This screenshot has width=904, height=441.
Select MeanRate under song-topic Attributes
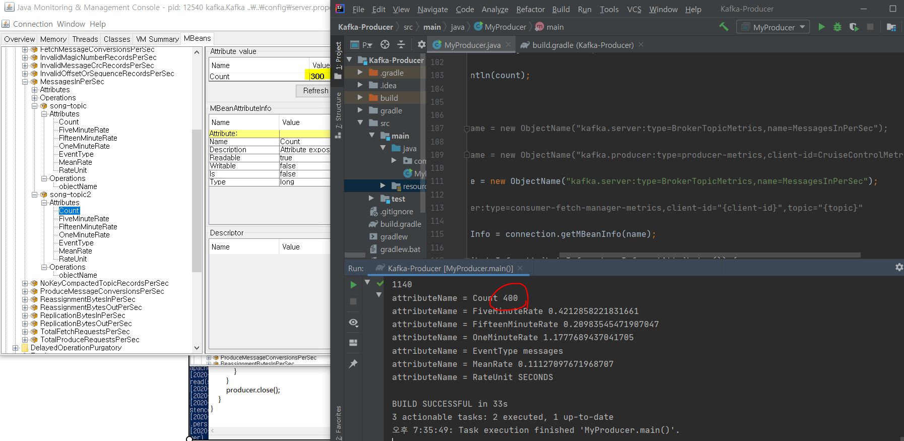click(x=75, y=162)
